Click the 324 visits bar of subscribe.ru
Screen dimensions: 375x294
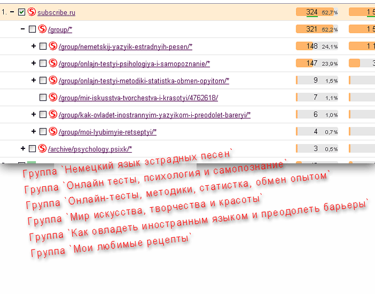coord(317,12)
